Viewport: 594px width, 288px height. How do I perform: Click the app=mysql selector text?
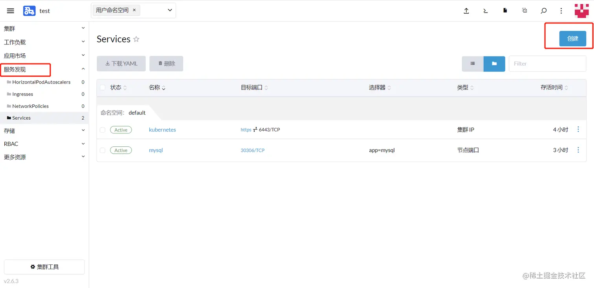(x=382, y=150)
